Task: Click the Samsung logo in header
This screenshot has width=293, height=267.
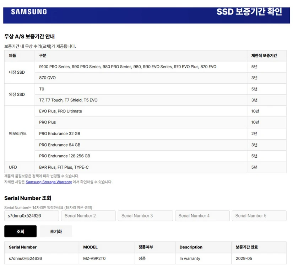Action: [29, 12]
